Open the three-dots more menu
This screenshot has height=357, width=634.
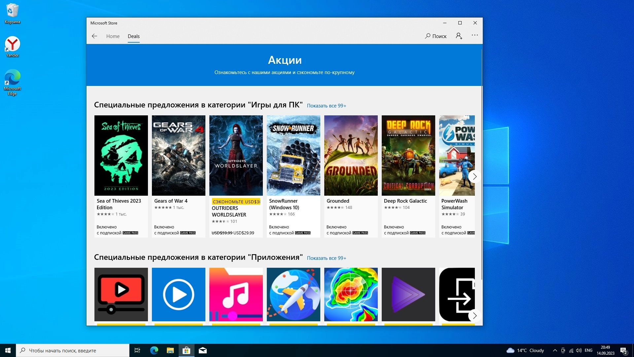pos(475,35)
